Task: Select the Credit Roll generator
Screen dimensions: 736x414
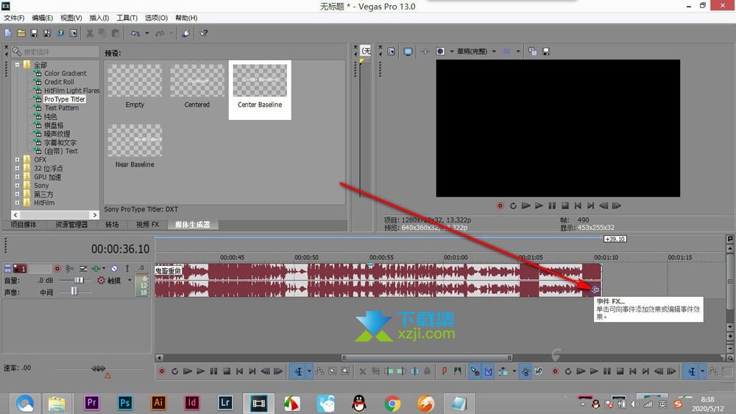Action: click(59, 82)
